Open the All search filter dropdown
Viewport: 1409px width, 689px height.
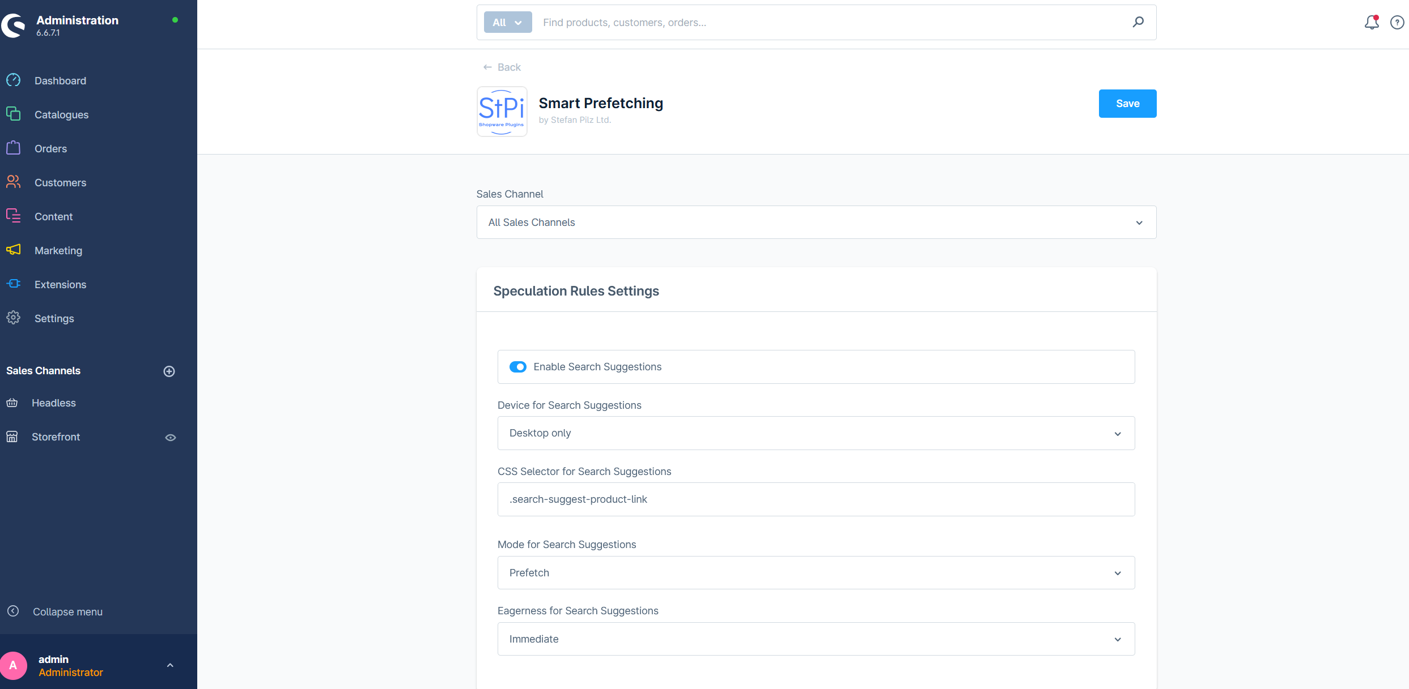tap(508, 23)
